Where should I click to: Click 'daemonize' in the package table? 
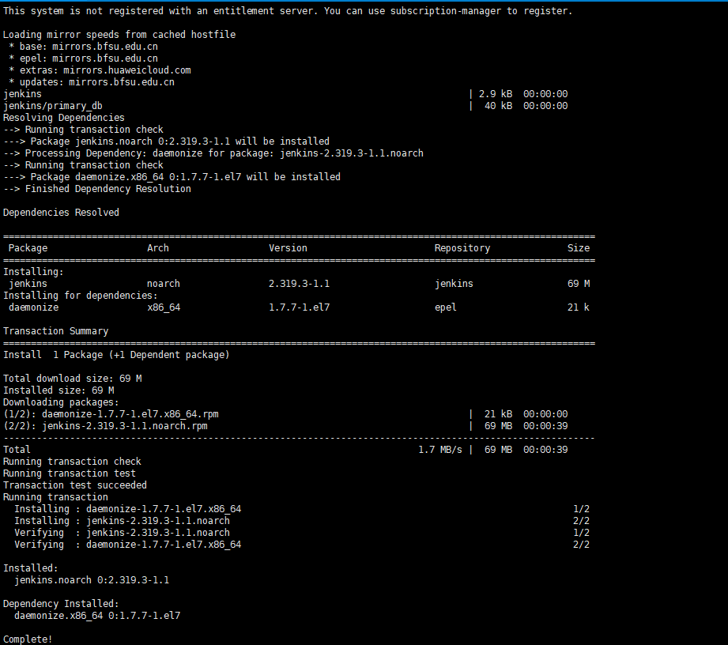pyautogui.click(x=33, y=307)
